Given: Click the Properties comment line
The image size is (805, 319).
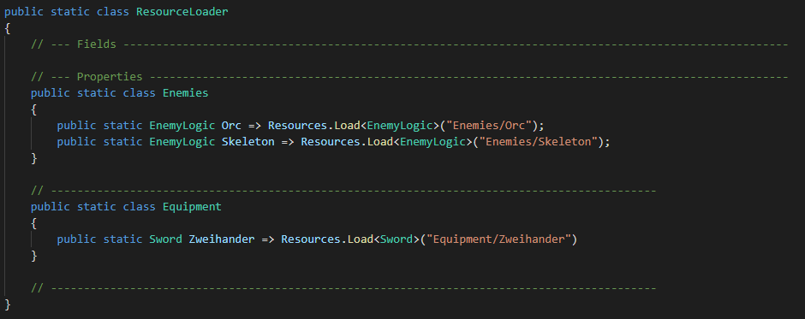Looking at the screenshot, I should pyautogui.click(x=409, y=77).
